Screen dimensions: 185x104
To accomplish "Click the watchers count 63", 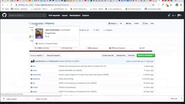I will tap(121, 23).
